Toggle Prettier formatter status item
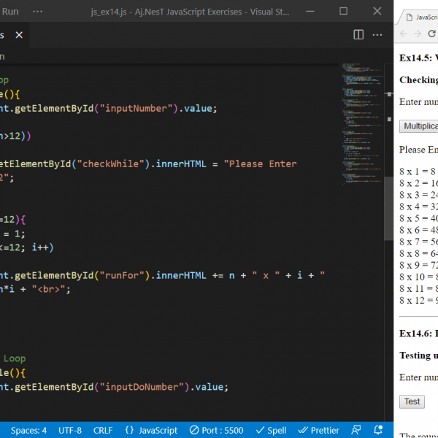This screenshot has height=438, width=438. (318, 430)
